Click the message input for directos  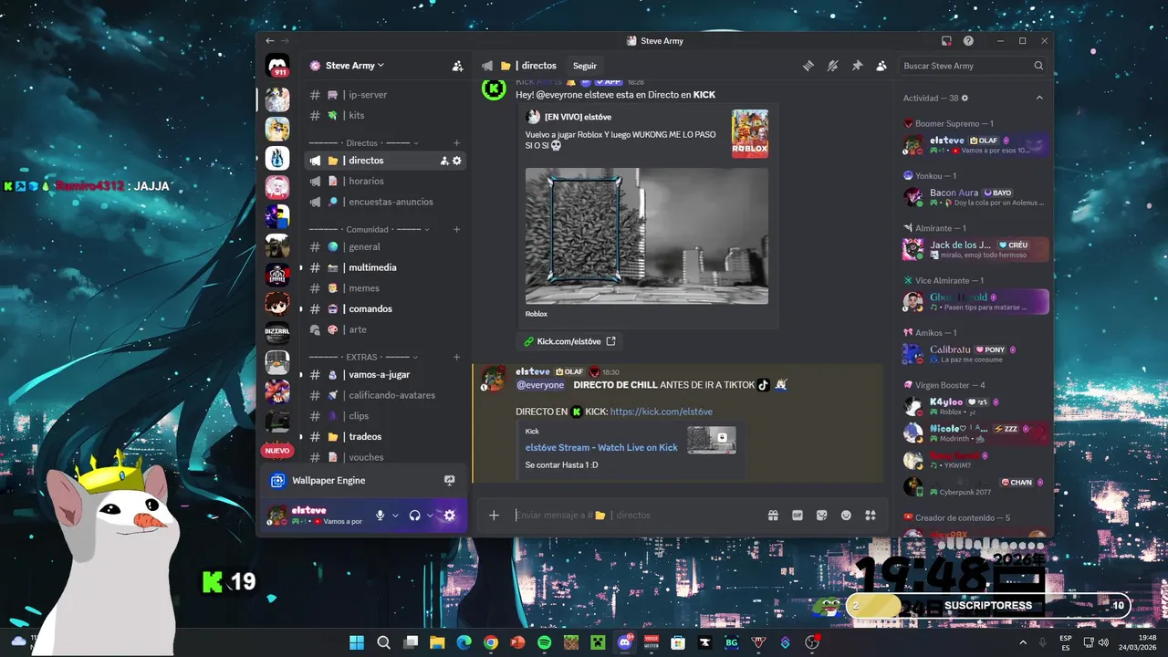click(636, 516)
